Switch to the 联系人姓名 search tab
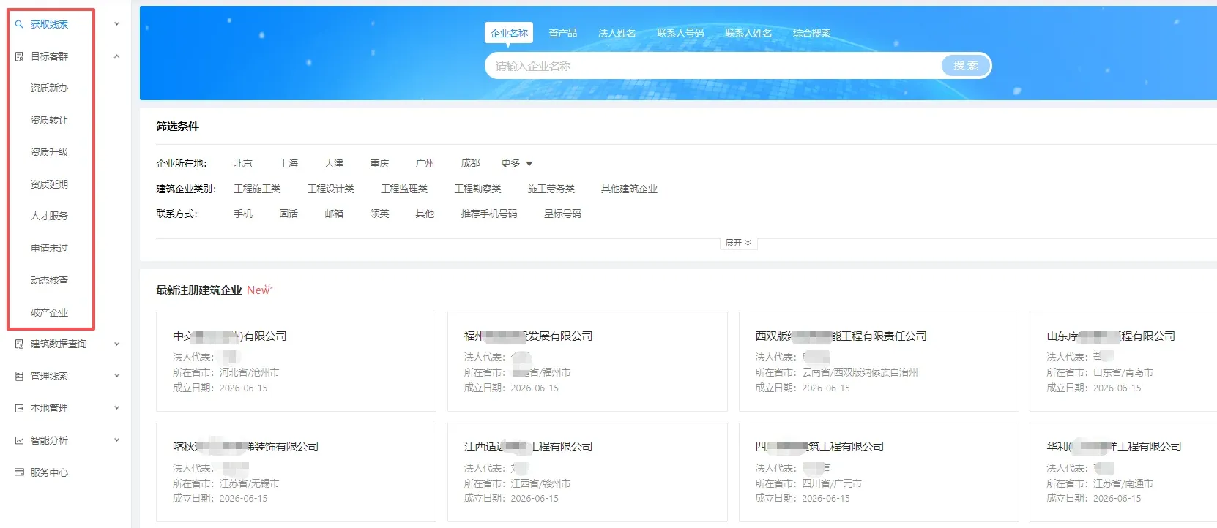Viewport: 1217px width, 528px height. click(x=748, y=33)
